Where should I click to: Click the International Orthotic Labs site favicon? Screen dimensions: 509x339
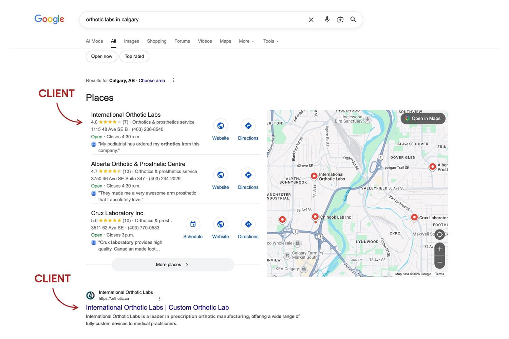point(91,295)
